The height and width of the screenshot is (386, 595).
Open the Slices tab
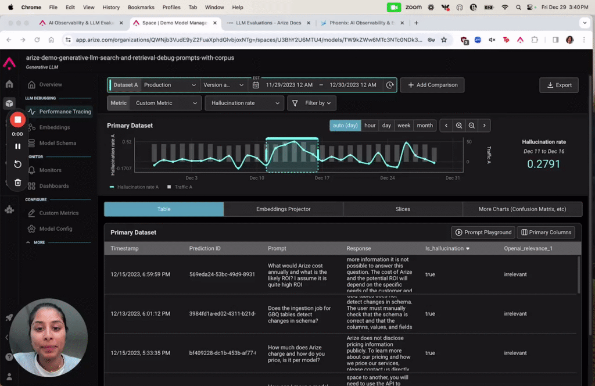[403, 209]
